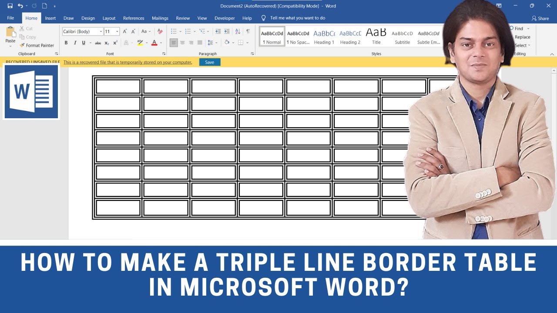Viewport: 557px width, 313px height.
Task: Save the recovered file from yellow bar
Action: point(210,62)
